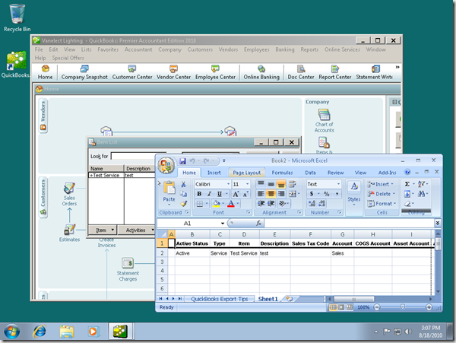This screenshot has width=456, height=343.
Task: Switch to the Formulas ribbon tab
Action: [282, 173]
